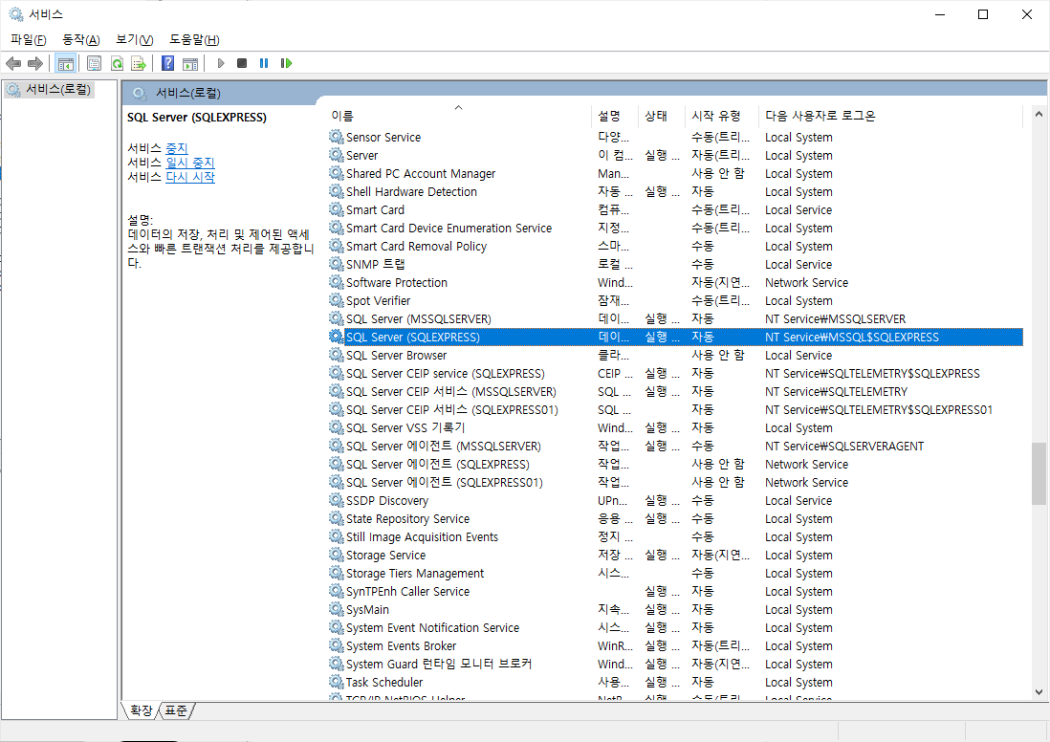Sort by the 이름 column header
The height and width of the screenshot is (742, 1050).
coord(459,116)
